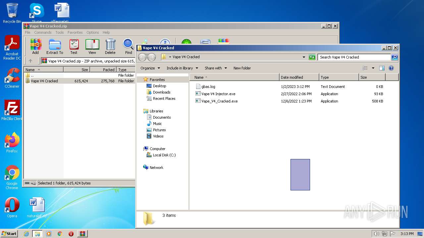
Task: Sort by Name column in Explorer
Action: 235,77
